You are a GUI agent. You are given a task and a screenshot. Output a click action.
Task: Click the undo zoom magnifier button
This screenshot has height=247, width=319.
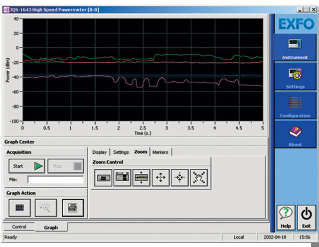pos(46,208)
